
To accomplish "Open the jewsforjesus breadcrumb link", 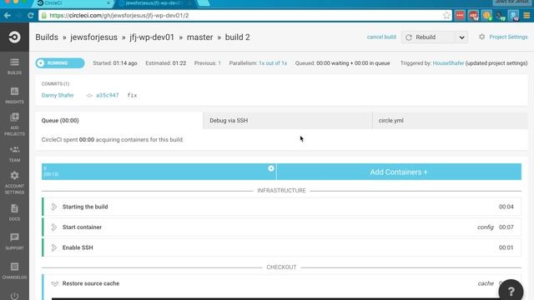I will pyautogui.click(x=93, y=37).
